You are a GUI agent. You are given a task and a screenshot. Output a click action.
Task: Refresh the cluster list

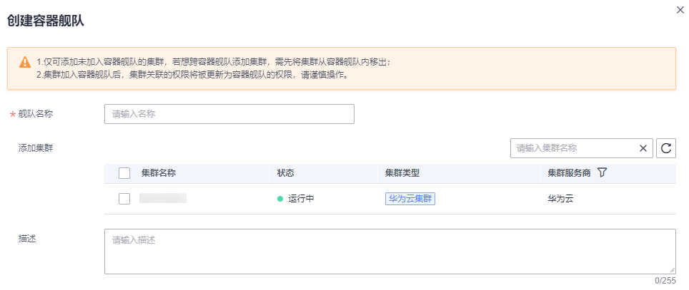(666, 148)
